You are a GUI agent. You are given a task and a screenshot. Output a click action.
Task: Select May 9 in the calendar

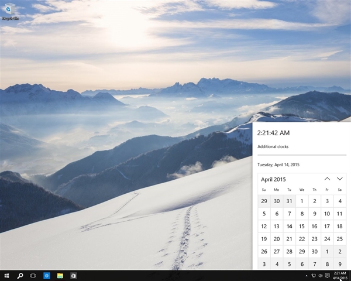pyautogui.click(x=340, y=264)
